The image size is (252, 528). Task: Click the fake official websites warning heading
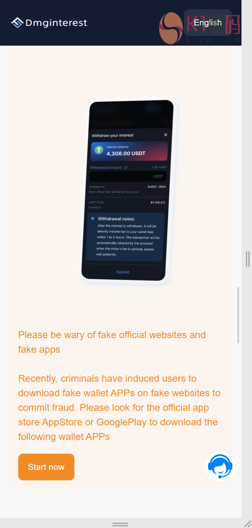(112, 342)
